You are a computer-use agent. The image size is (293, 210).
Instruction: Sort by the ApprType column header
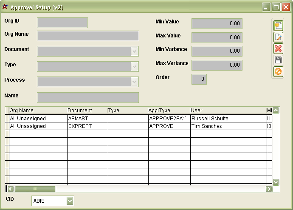click(x=168, y=111)
